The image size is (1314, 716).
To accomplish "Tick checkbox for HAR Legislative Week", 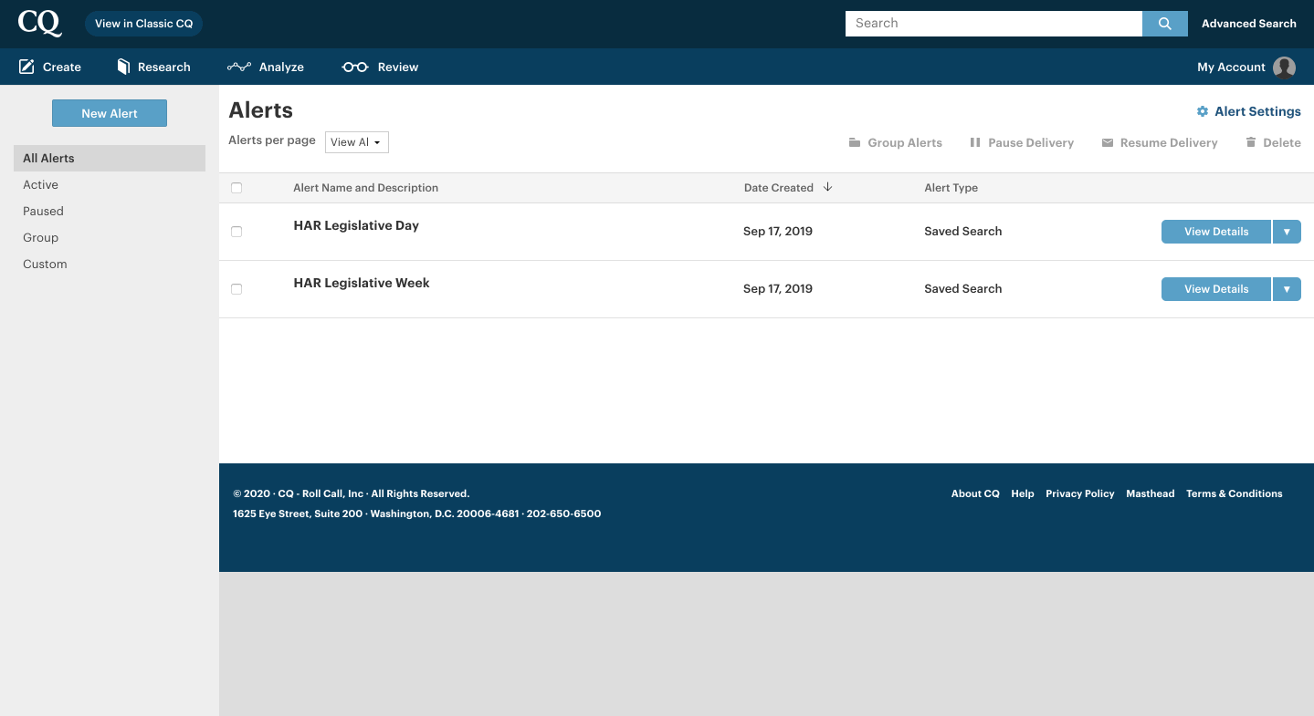I will (237, 289).
